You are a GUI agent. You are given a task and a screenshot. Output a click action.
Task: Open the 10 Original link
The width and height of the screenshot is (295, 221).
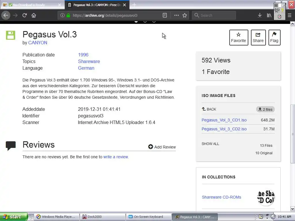tap(264, 153)
